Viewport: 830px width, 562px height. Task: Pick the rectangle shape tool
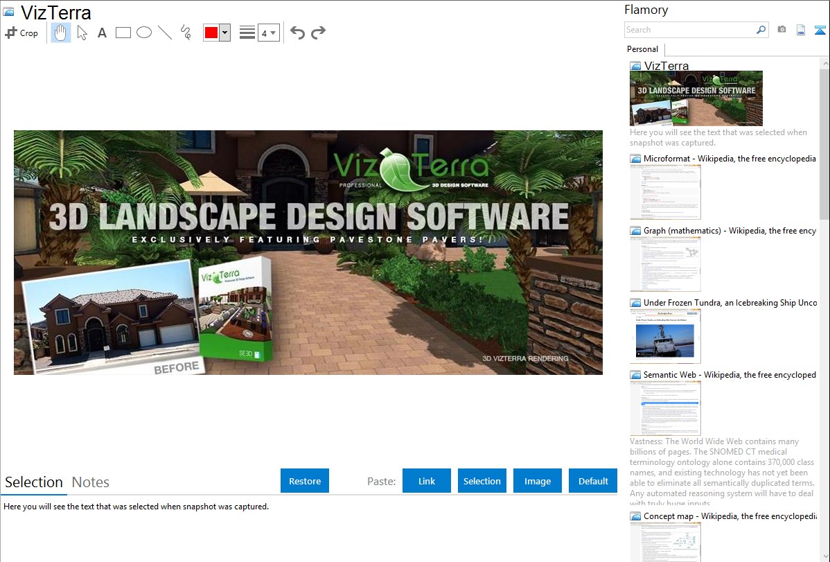pos(123,33)
